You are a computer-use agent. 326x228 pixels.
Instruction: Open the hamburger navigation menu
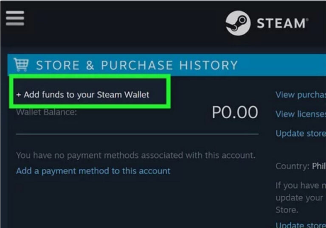[x=15, y=19]
